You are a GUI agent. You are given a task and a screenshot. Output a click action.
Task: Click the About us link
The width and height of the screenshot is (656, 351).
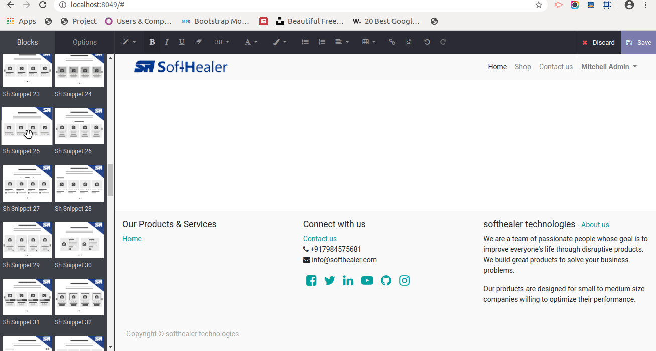595,225
